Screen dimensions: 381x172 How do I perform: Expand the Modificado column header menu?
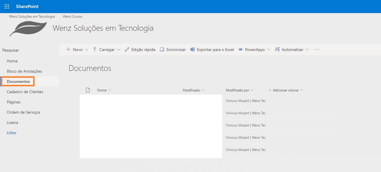click(194, 90)
